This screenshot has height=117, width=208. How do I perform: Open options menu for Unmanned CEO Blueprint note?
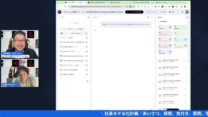pos(185,96)
